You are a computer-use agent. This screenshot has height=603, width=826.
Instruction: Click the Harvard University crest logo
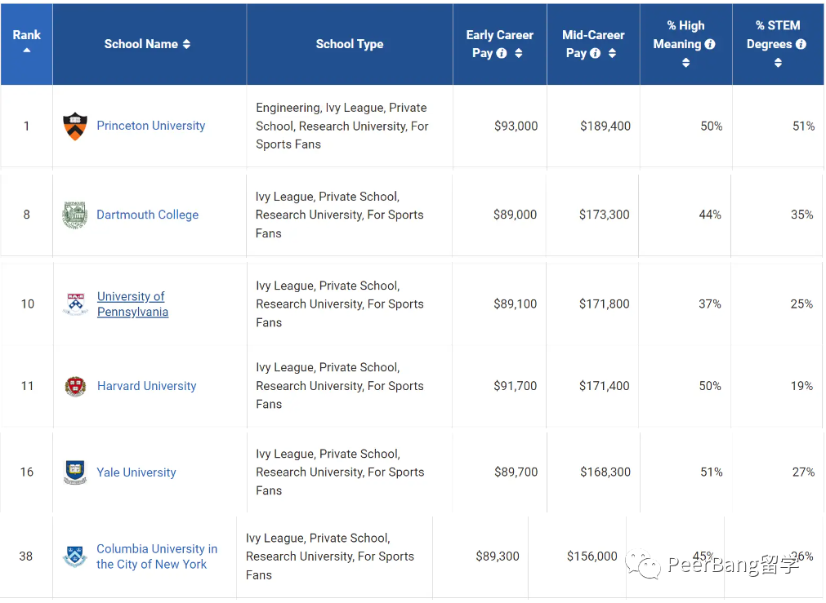click(75, 386)
